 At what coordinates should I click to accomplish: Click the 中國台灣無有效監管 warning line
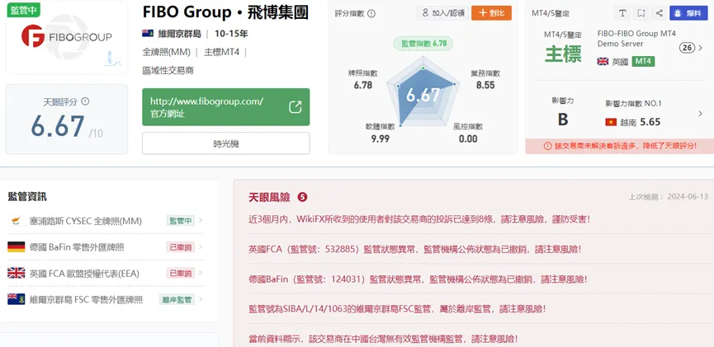click(383, 339)
